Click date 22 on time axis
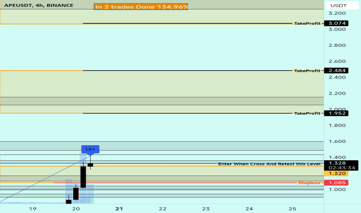The image size is (361, 213). pos(163,209)
